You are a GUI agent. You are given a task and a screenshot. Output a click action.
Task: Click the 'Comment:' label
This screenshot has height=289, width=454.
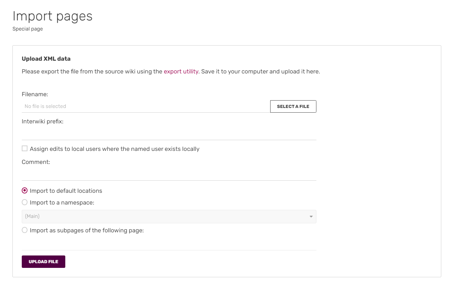36,162
